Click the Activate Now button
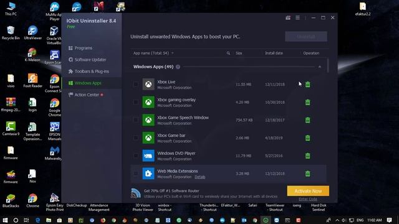The width and height of the screenshot is (399, 224). click(308, 191)
